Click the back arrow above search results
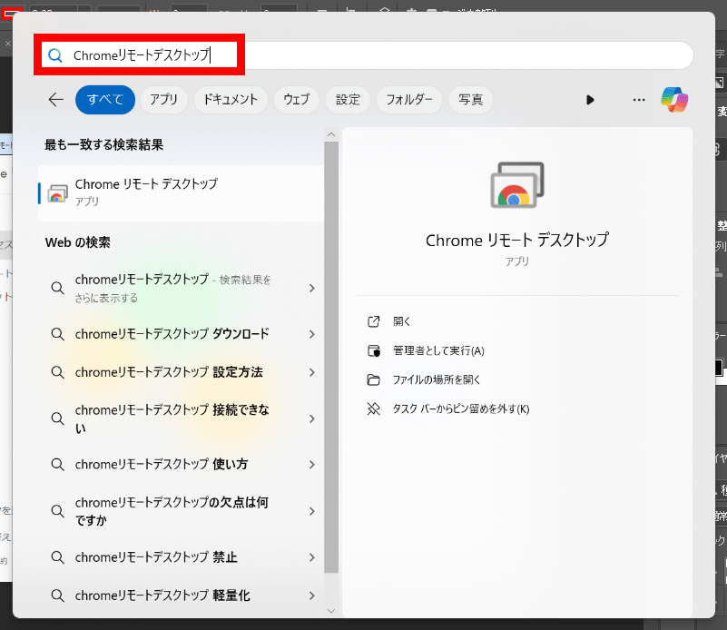Viewport: 727px width, 630px height. [x=55, y=100]
